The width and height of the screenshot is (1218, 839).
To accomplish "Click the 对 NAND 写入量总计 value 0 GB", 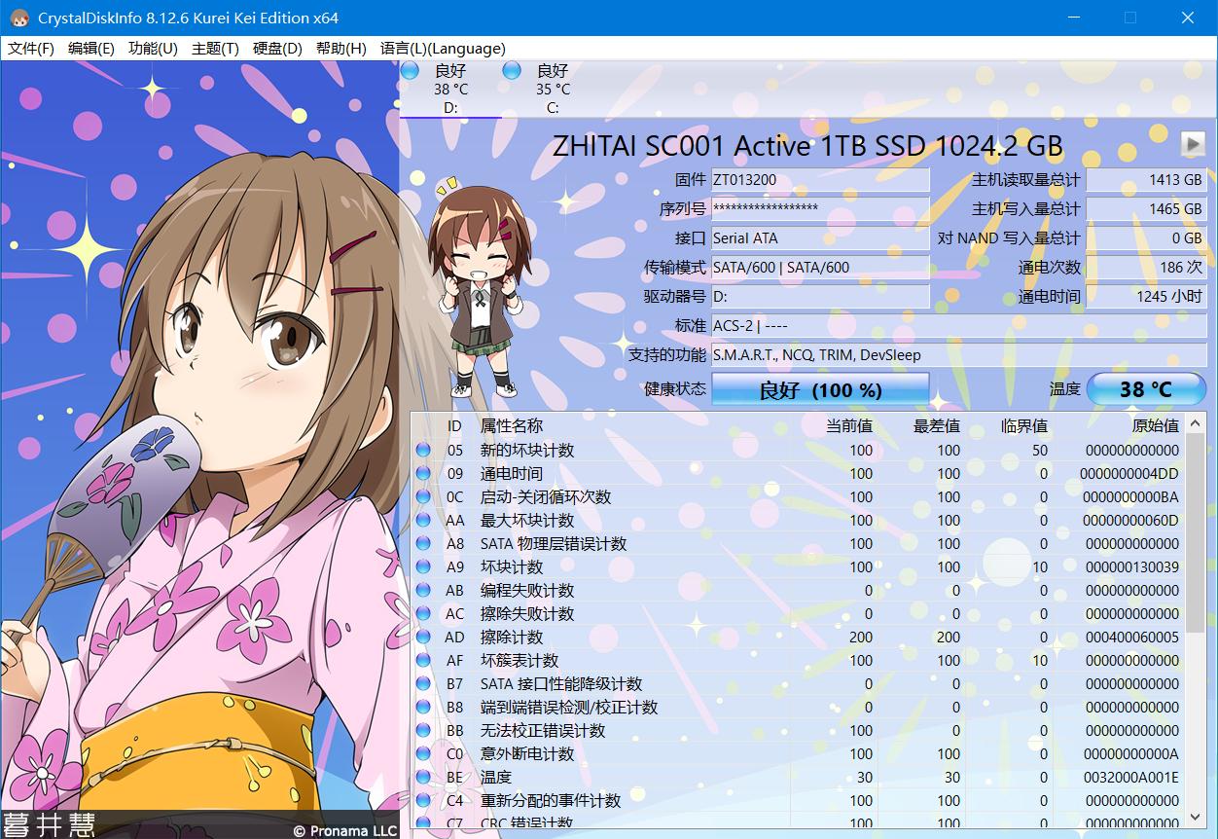I will tap(1146, 238).
